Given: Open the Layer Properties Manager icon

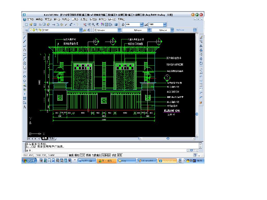Looking at the screenshot, I should coord(26,30).
